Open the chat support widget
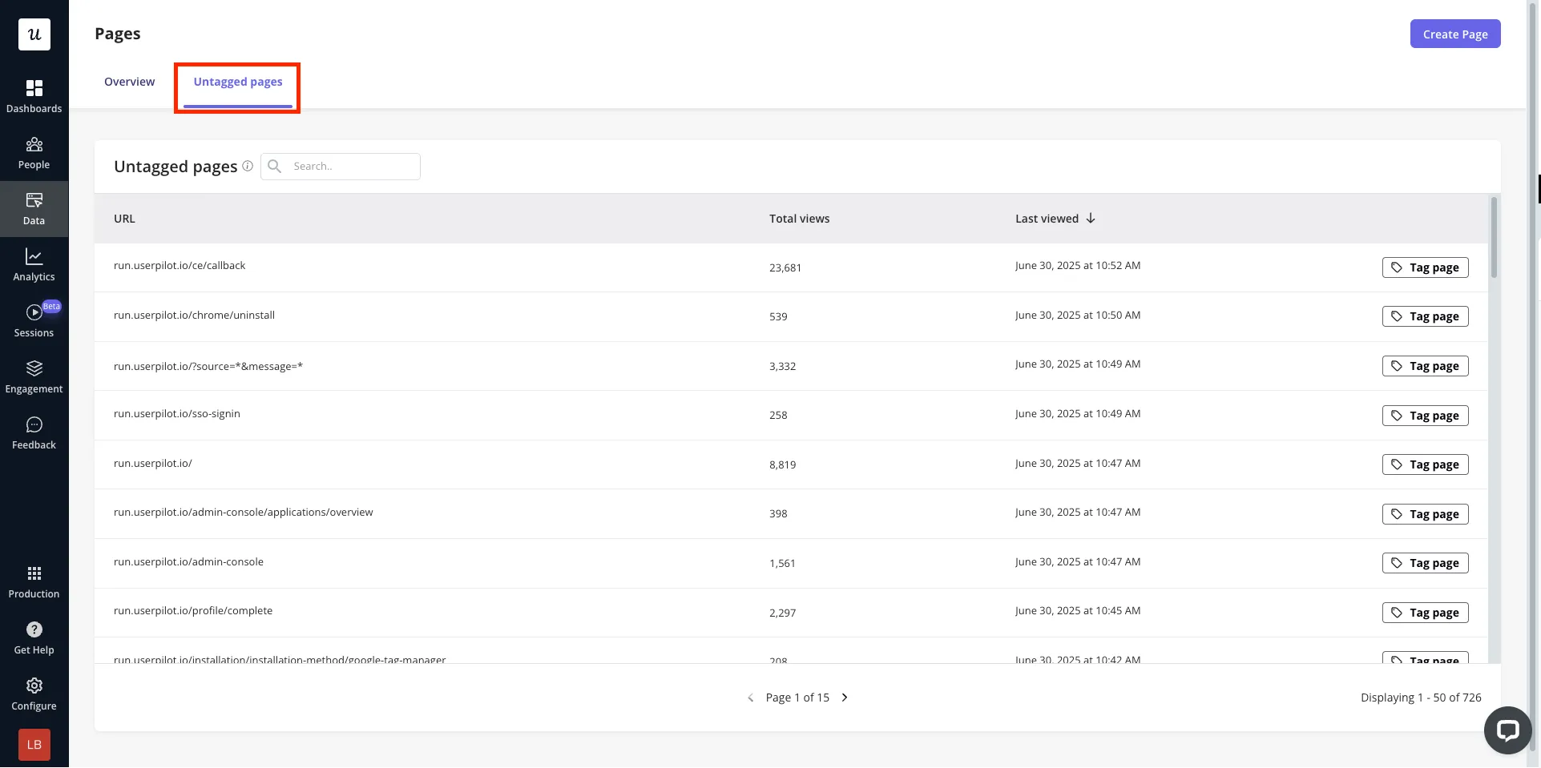1541x768 pixels. (x=1507, y=730)
